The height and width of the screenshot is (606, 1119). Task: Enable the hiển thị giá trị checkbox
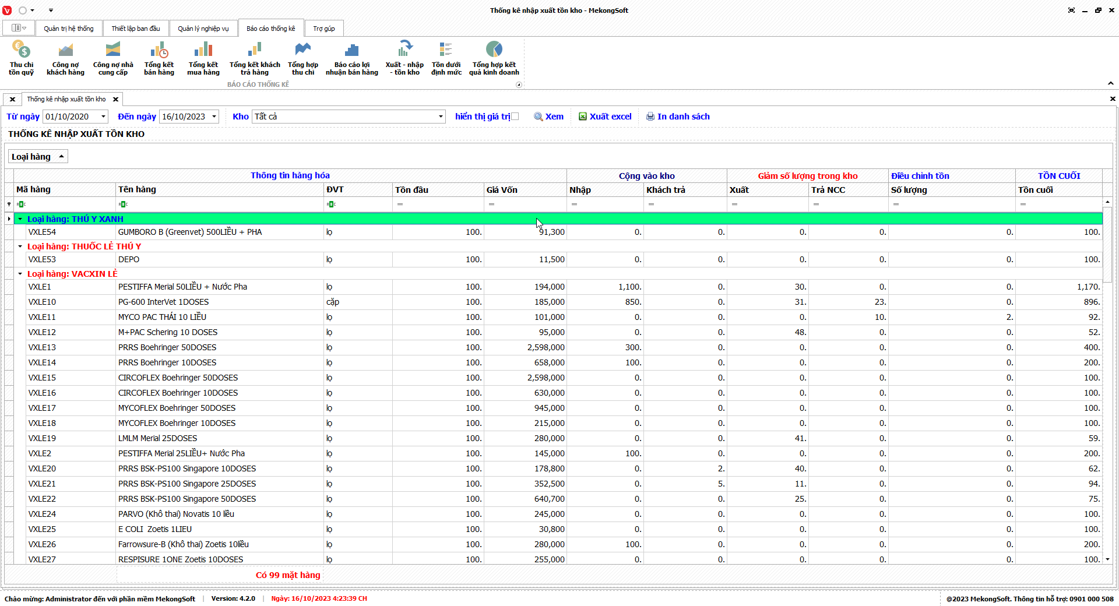[x=515, y=117]
